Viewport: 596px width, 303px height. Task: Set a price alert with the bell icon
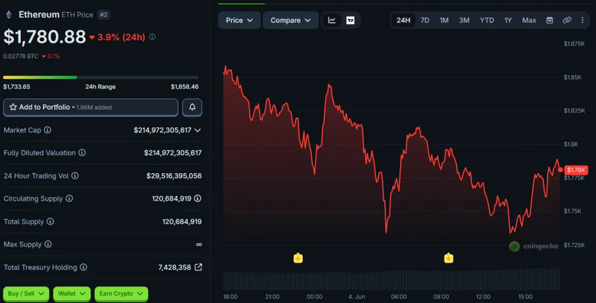193,107
